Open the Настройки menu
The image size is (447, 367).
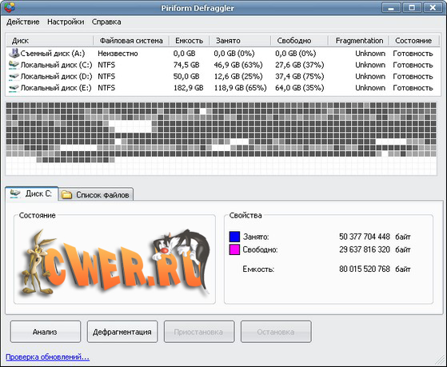point(66,22)
